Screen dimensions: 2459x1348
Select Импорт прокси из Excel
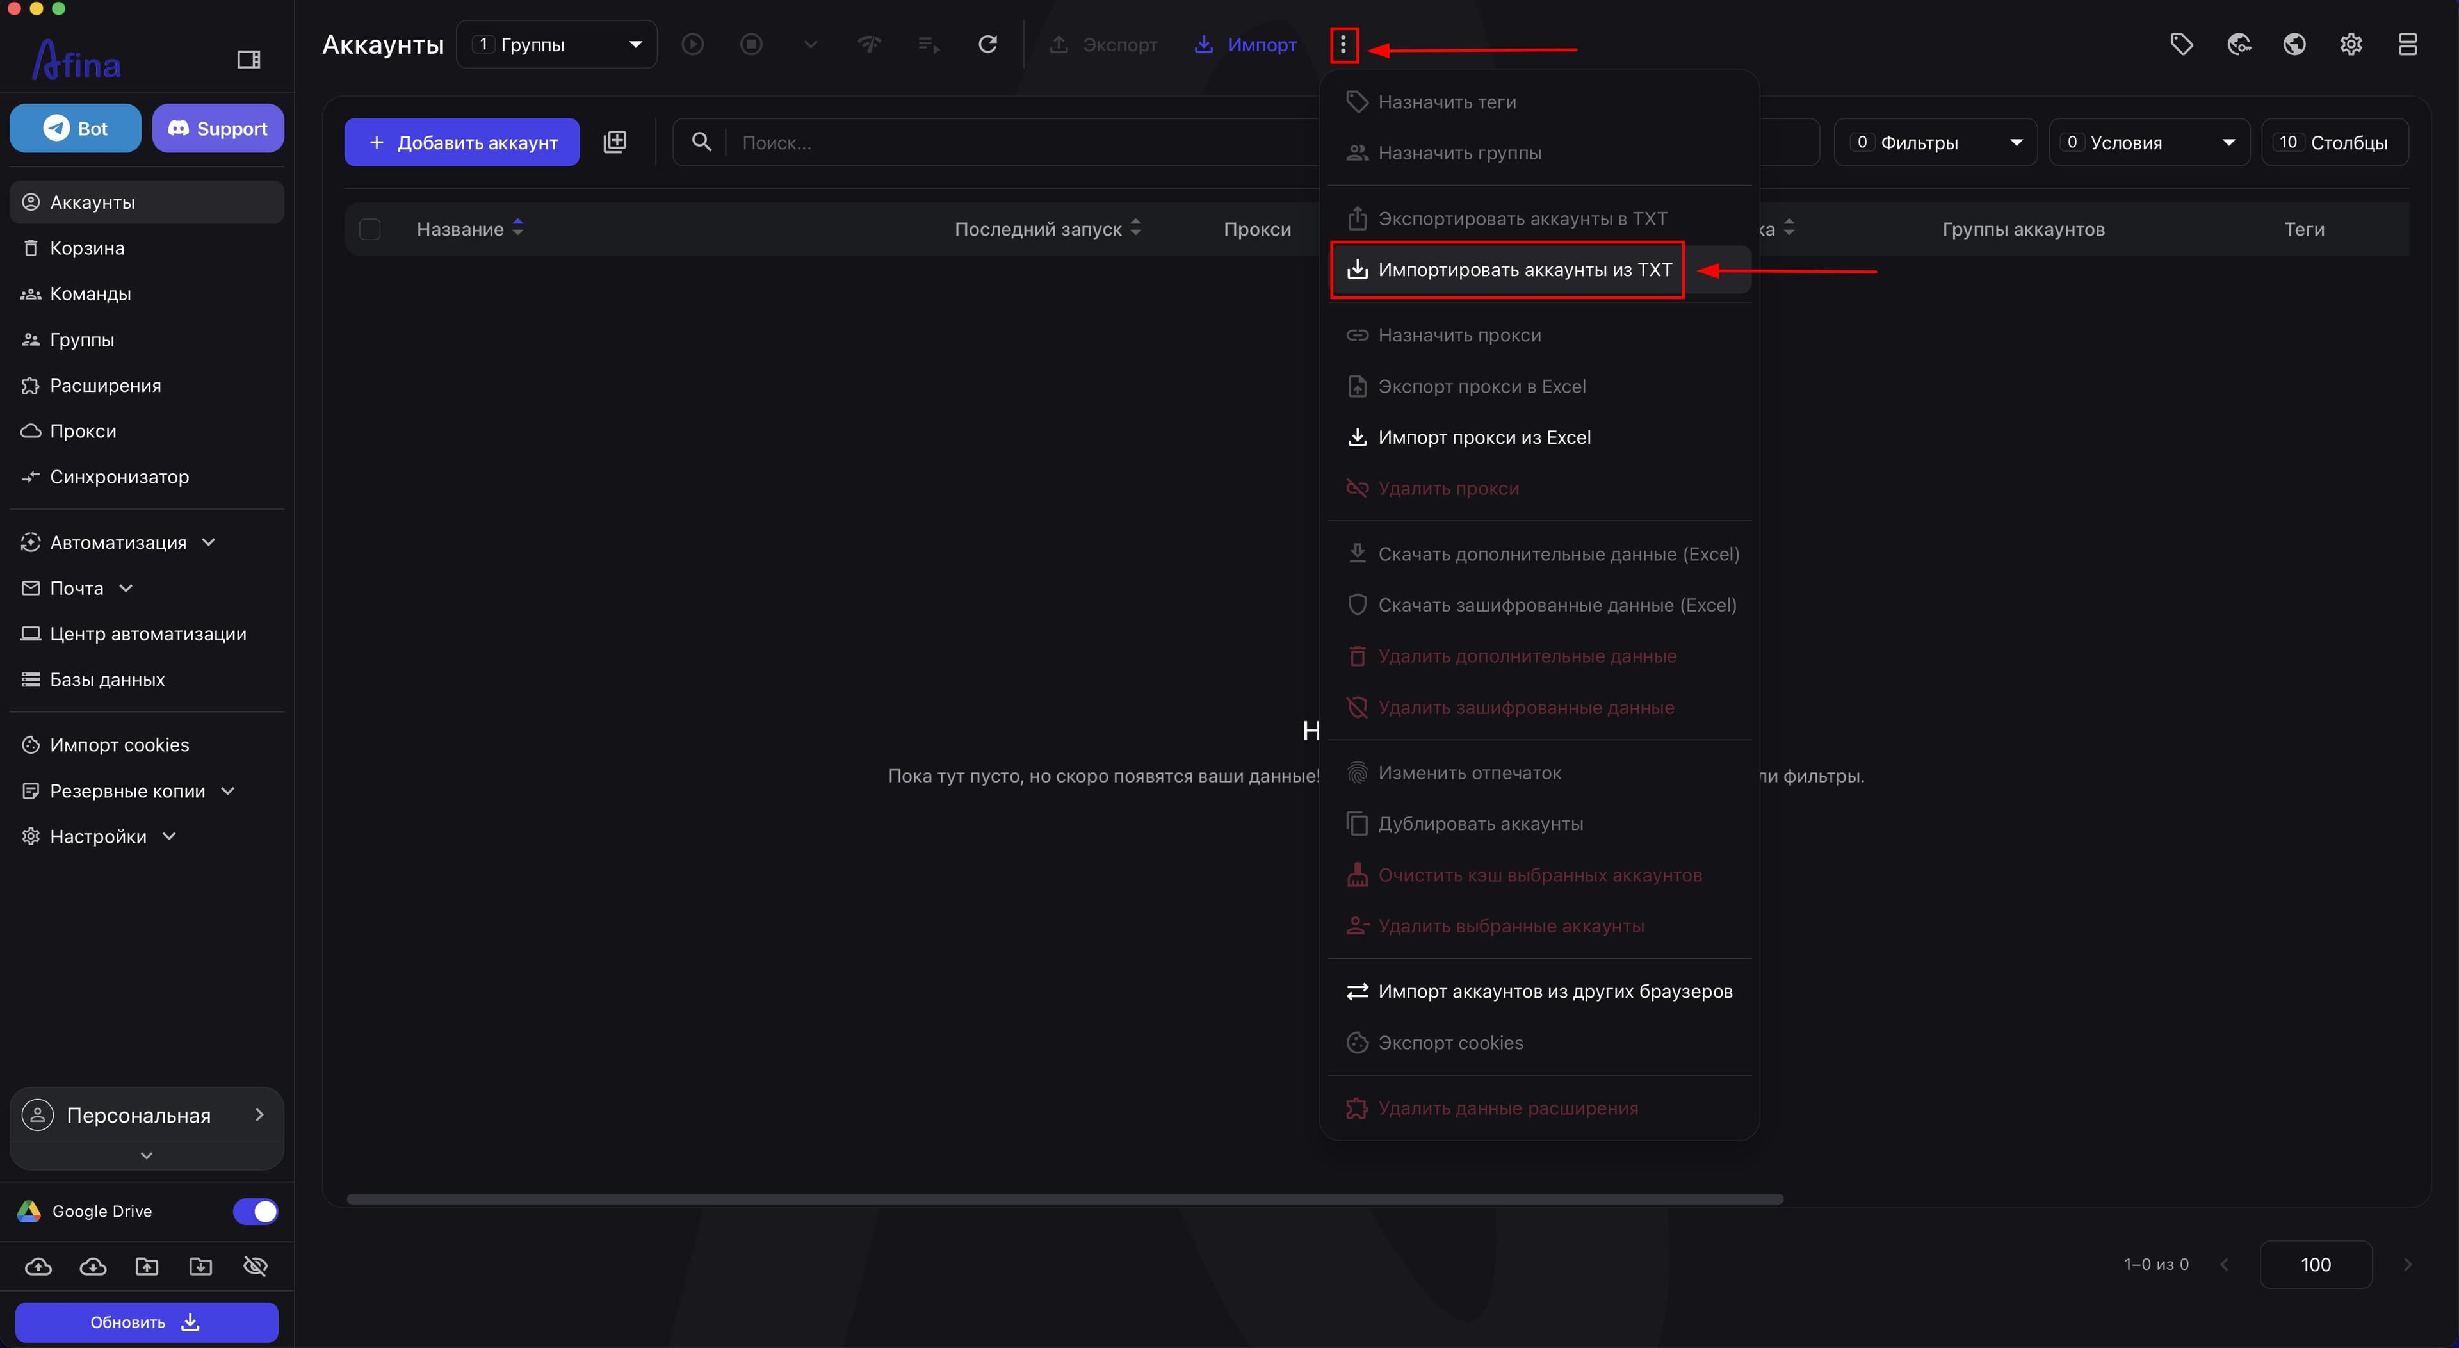1539,437
